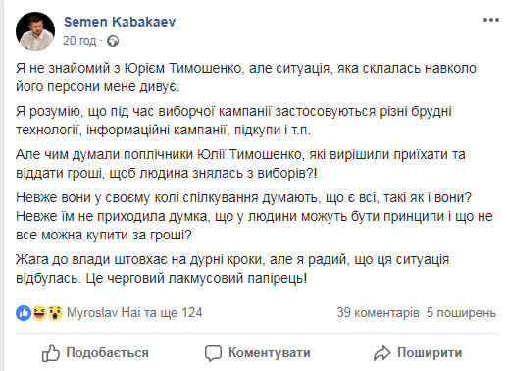Viewport: 507px width, 371px height.
Task: Click the speech bubble comment icon
Action: (x=213, y=353)
